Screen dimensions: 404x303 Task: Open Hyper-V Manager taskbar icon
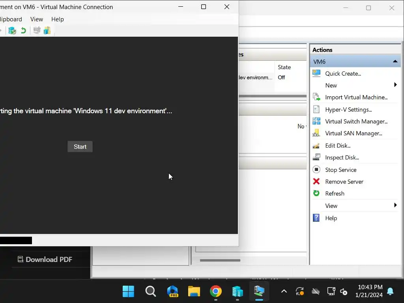point(237,292)
